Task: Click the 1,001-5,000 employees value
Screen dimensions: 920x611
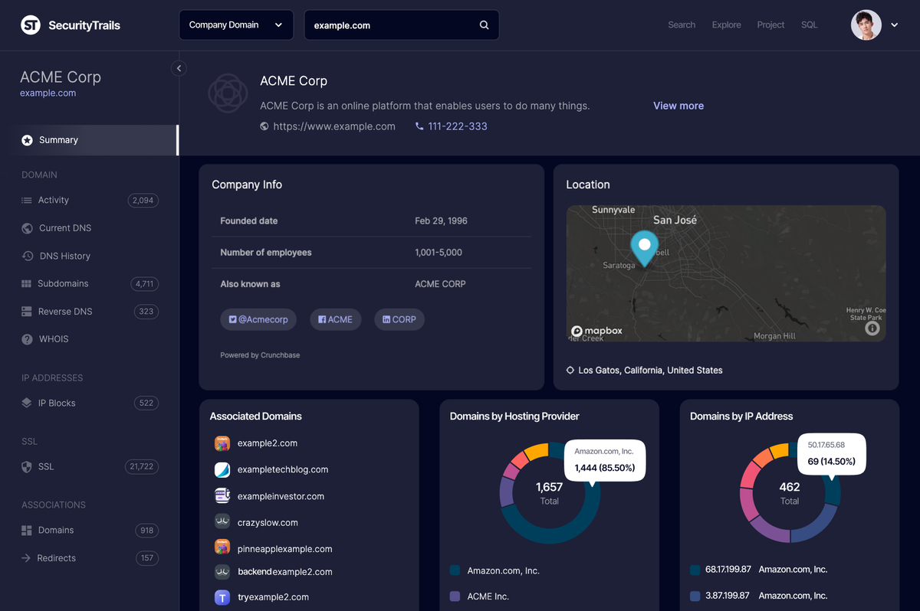Action: click(x=439, y=253)
